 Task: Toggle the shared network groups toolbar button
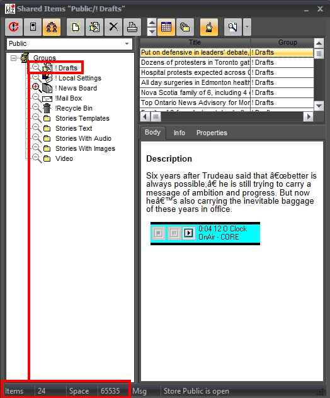tap(52, 27)
